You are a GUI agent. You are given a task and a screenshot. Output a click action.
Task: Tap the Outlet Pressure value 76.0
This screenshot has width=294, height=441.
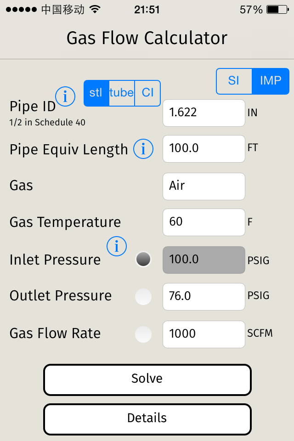click(204, 296)
